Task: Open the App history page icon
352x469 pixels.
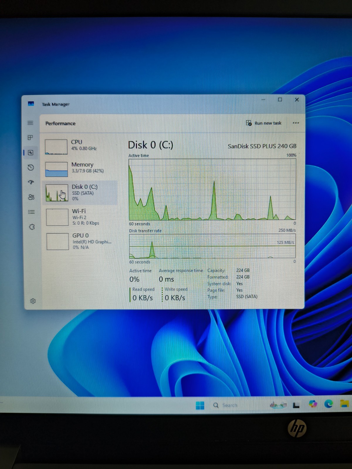Action: (31, 167)
